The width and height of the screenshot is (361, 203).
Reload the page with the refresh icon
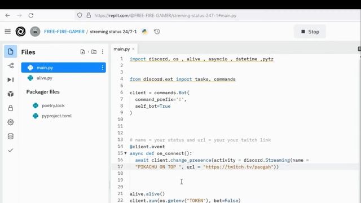click(x=31, y=15)
